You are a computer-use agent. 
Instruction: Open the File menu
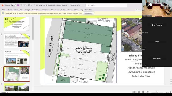[3, 10]
